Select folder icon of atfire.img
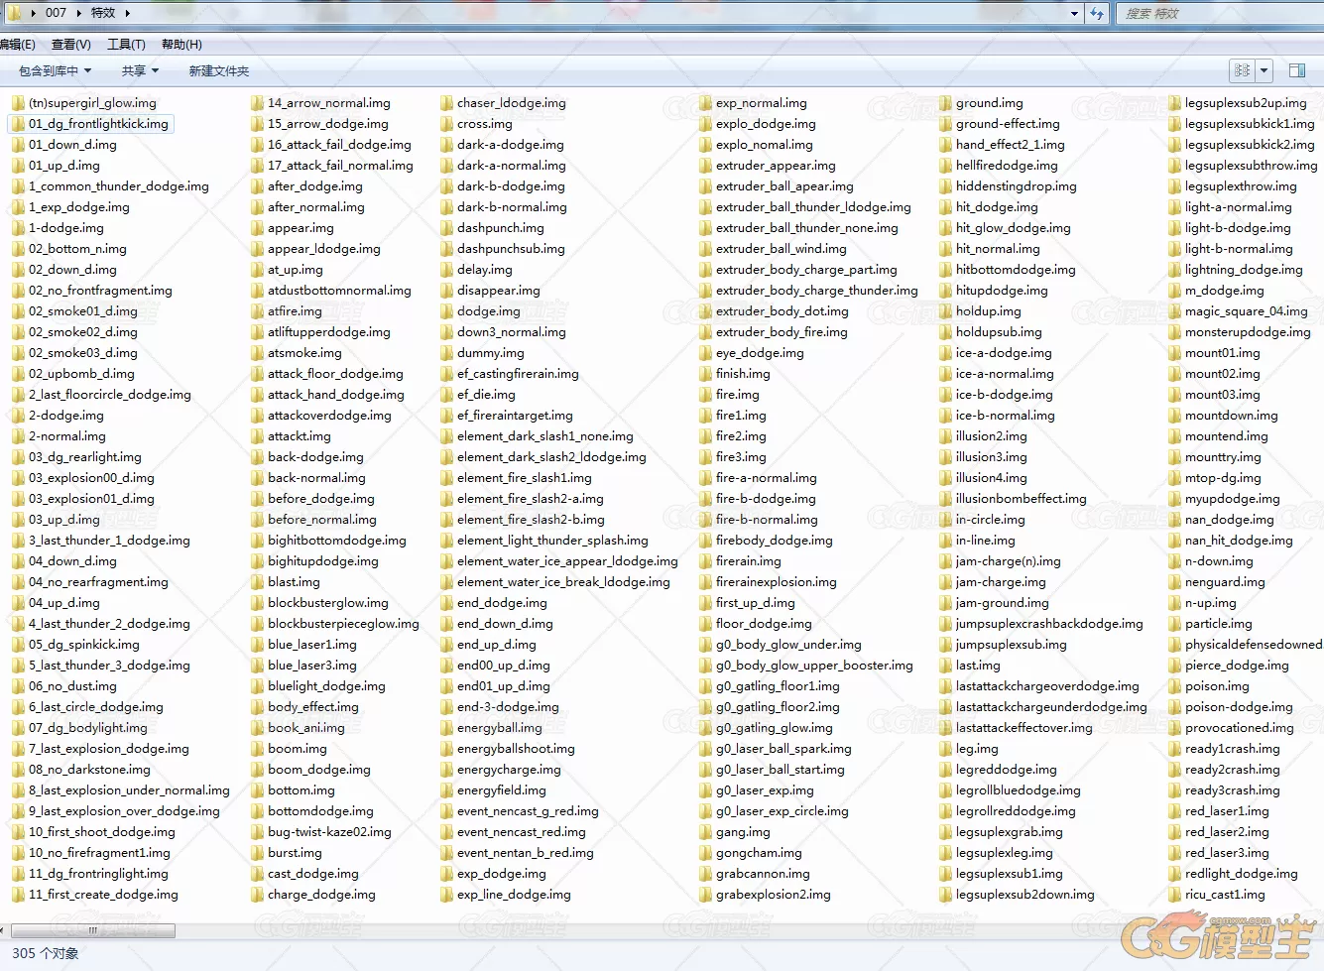Viewport: 1324px width, 971px height. point(257,311)
